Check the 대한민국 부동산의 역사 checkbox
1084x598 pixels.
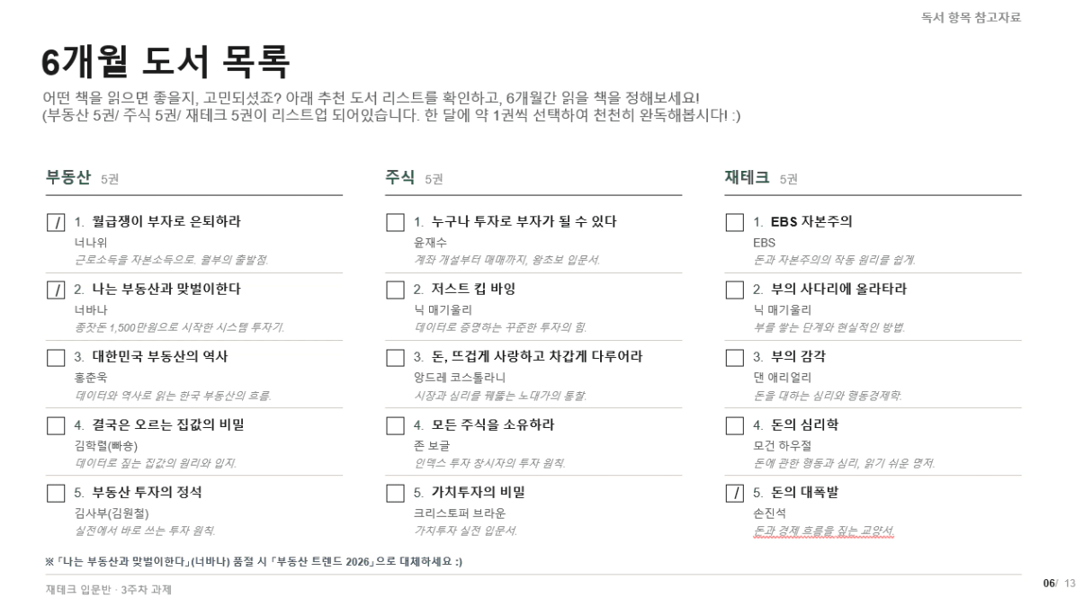(x=55, y=357)
